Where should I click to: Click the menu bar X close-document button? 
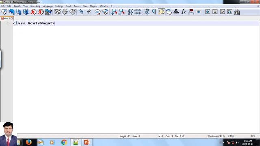pyautogui.click(x=258, y=6)
